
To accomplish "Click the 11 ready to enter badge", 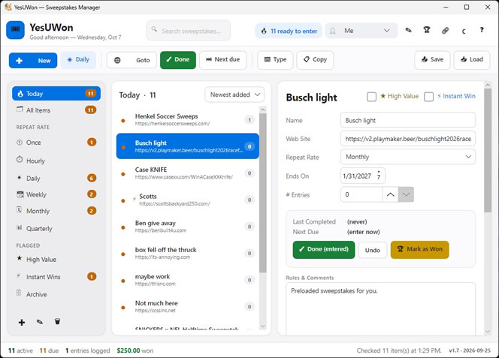I will coord(289,31).
